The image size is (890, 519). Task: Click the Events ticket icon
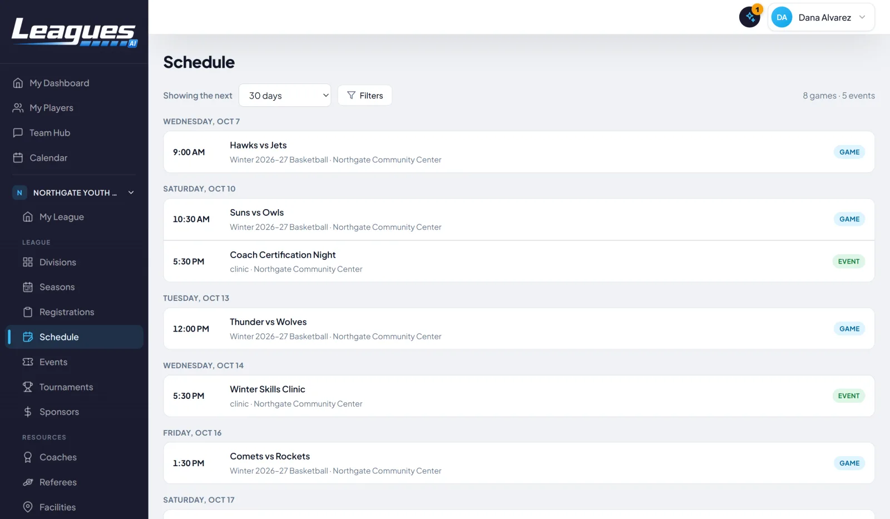pos(28,362)
